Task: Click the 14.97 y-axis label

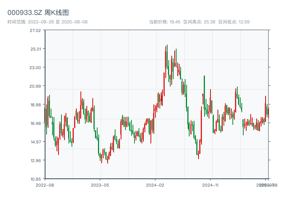Action: [x=36, y=142]
